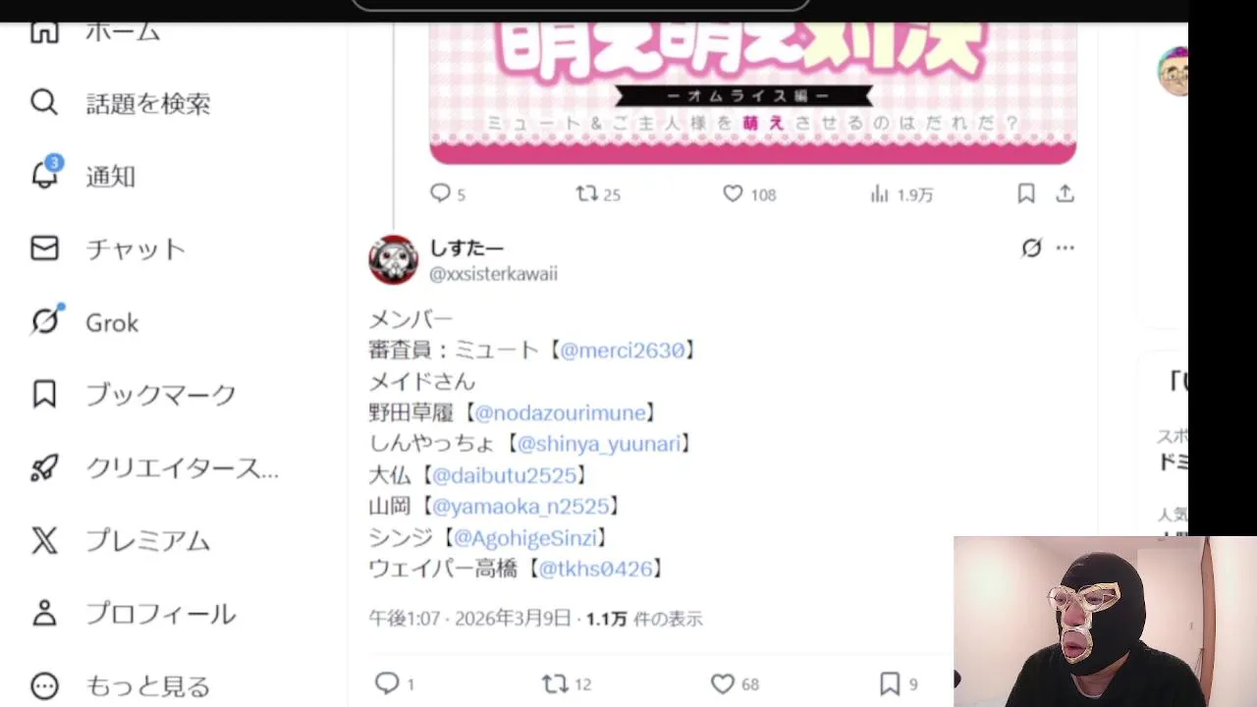Retweet the bottom tweet with 12 reposts

click(x=556, y=683)
